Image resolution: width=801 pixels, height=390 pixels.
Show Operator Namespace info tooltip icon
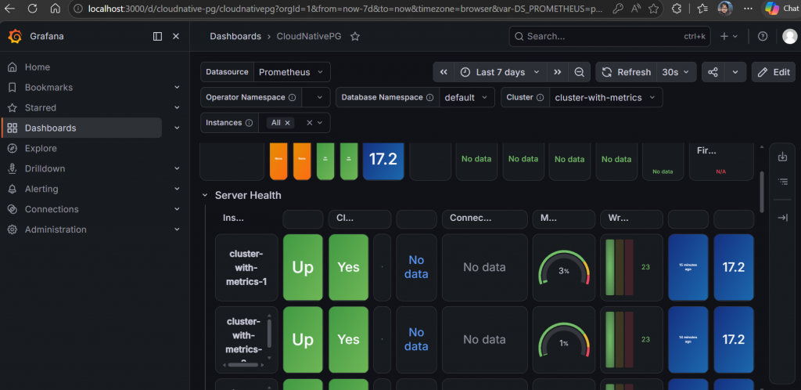293,97
